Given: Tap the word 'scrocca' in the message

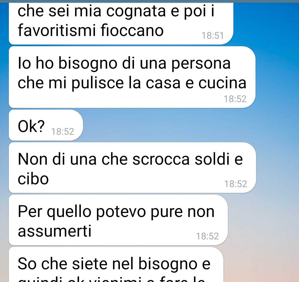Looking at the screenshot, I should coord(161,159).
